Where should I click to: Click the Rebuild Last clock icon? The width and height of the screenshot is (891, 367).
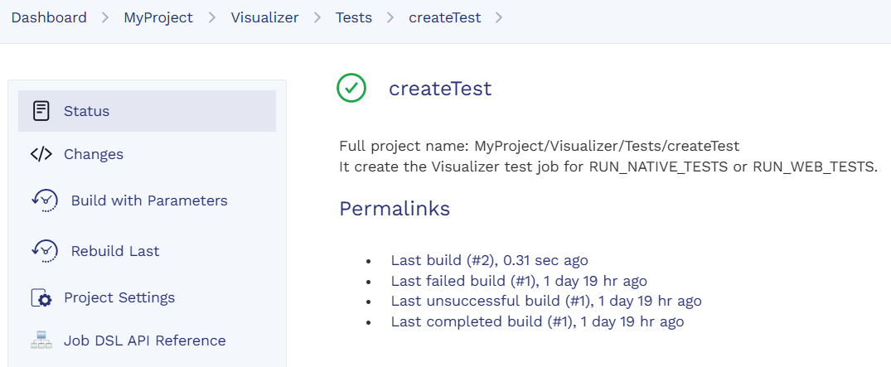[45, 250]
